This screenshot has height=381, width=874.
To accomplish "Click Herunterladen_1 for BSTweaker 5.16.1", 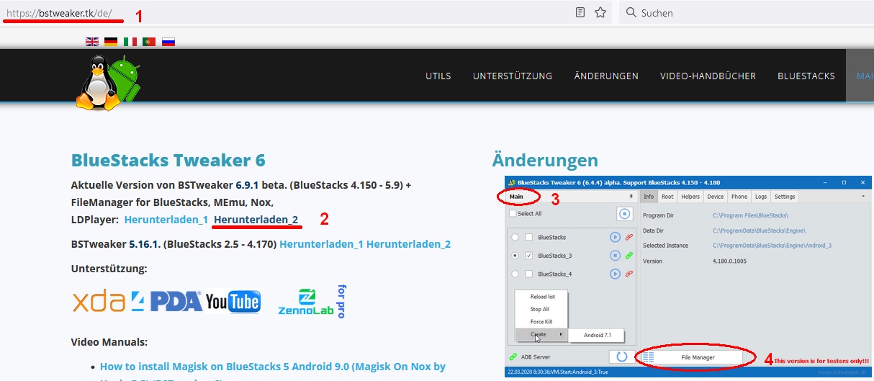I will pyautogui.click(x=321, y=244).
